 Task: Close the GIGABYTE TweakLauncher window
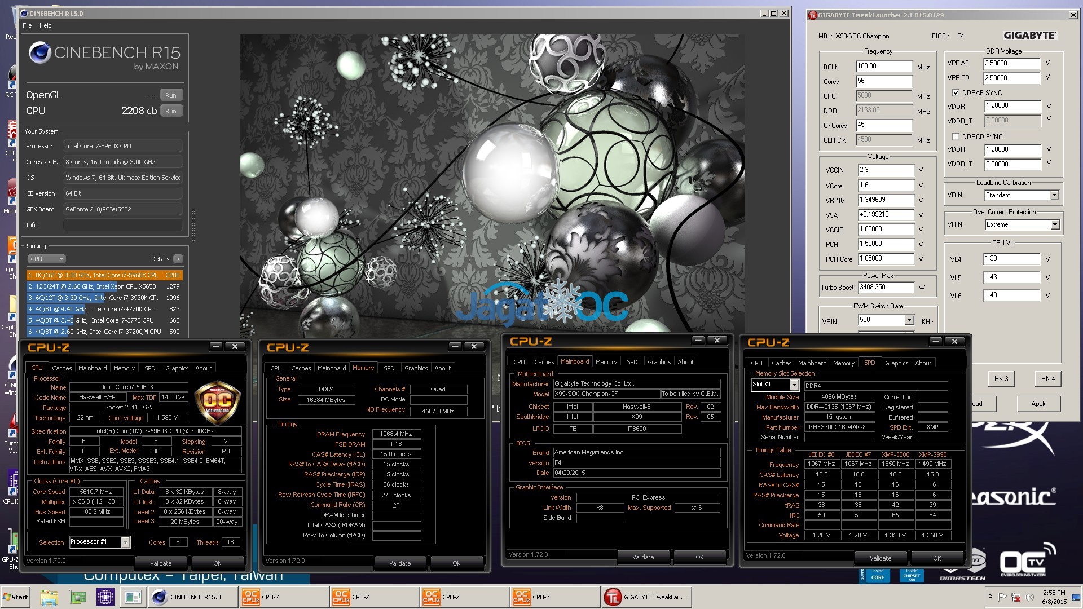coord(1073,15)
